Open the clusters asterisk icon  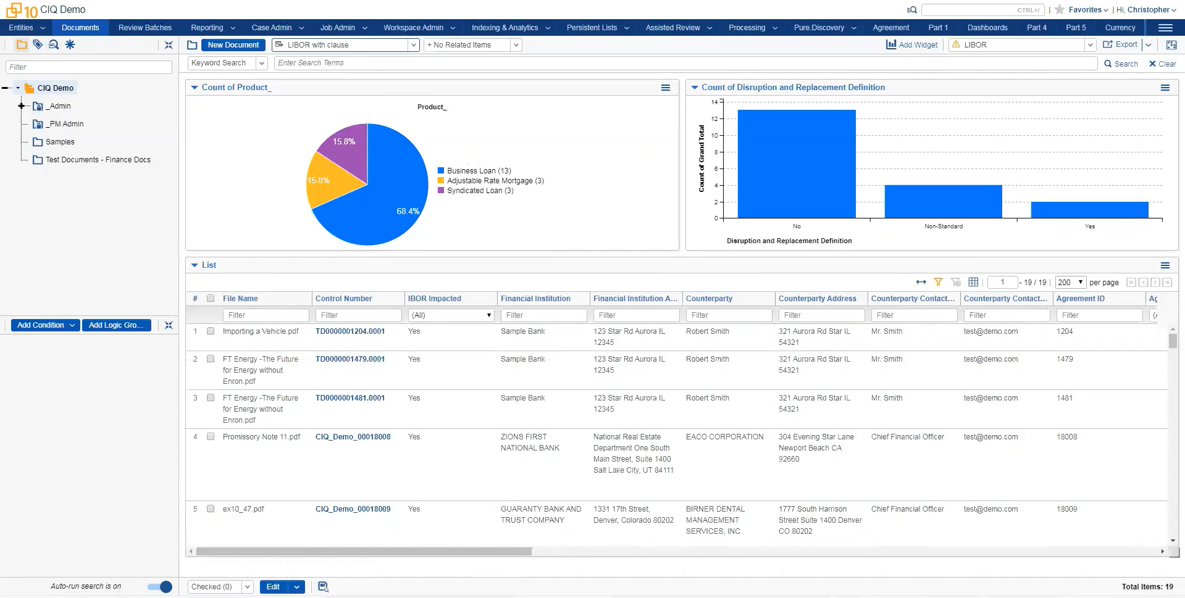tap(70, 44)
